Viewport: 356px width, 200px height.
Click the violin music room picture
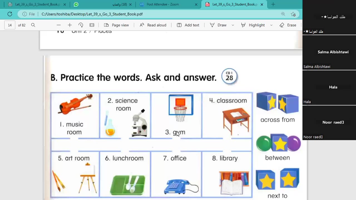75,104
